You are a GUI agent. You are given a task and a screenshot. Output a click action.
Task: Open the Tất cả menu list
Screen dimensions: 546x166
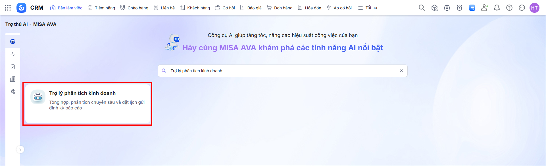pos(368,8)
